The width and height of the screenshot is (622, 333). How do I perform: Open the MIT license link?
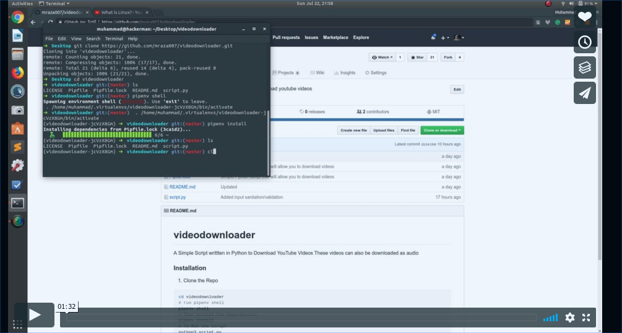433,111
